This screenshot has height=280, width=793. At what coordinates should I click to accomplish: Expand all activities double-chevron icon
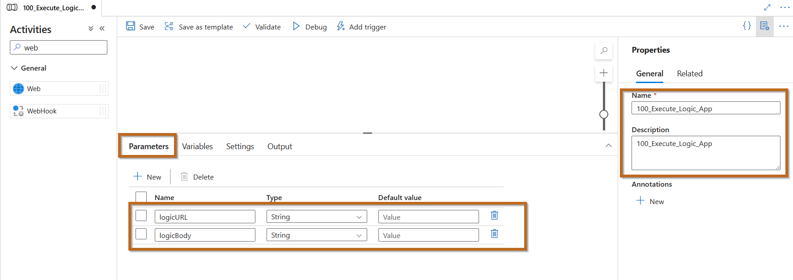91,29
